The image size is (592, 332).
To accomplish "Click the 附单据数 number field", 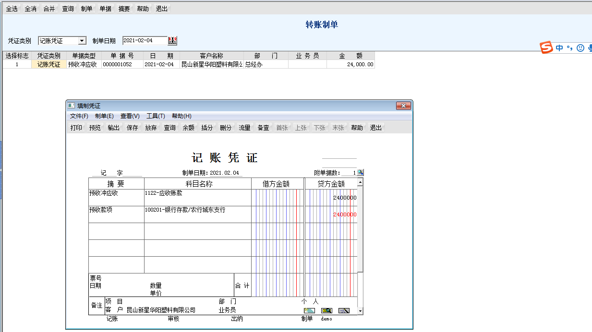I will 349,173.
